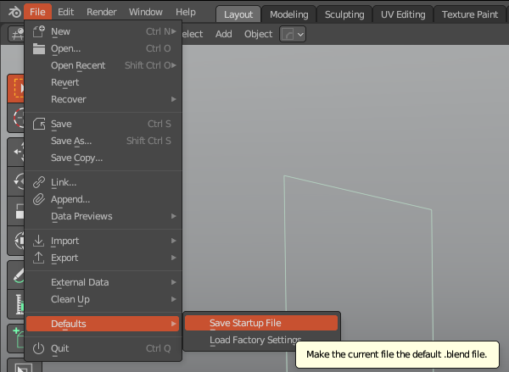Image resolution: width=509 pixels, height=372 pixels.
Task: Select Quit in the File menu
Action: coord(103,348)
